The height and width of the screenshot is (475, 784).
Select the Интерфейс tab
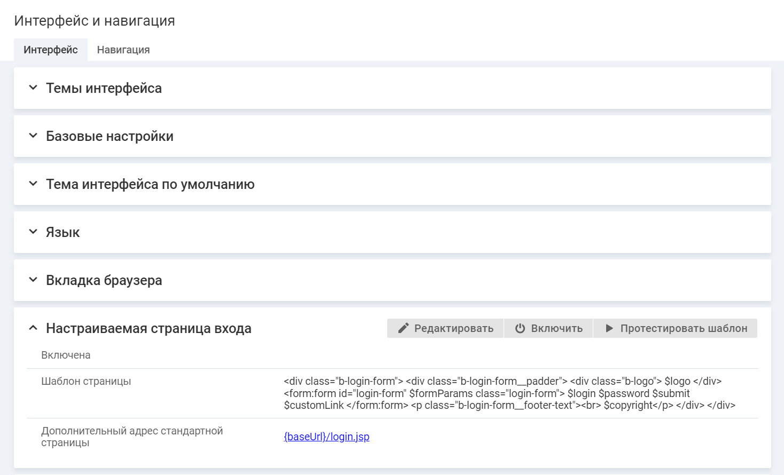coord(51,50)
